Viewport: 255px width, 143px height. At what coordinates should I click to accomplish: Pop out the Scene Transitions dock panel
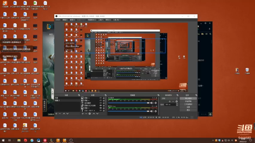pyautogui.click(x=178, y=95)
